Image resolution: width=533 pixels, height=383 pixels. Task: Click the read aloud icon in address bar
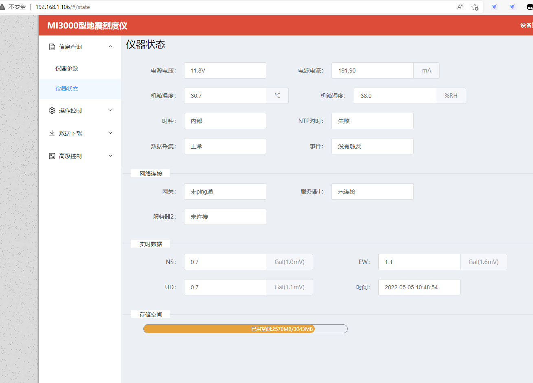pyautogui.click(x=460, y=7)
